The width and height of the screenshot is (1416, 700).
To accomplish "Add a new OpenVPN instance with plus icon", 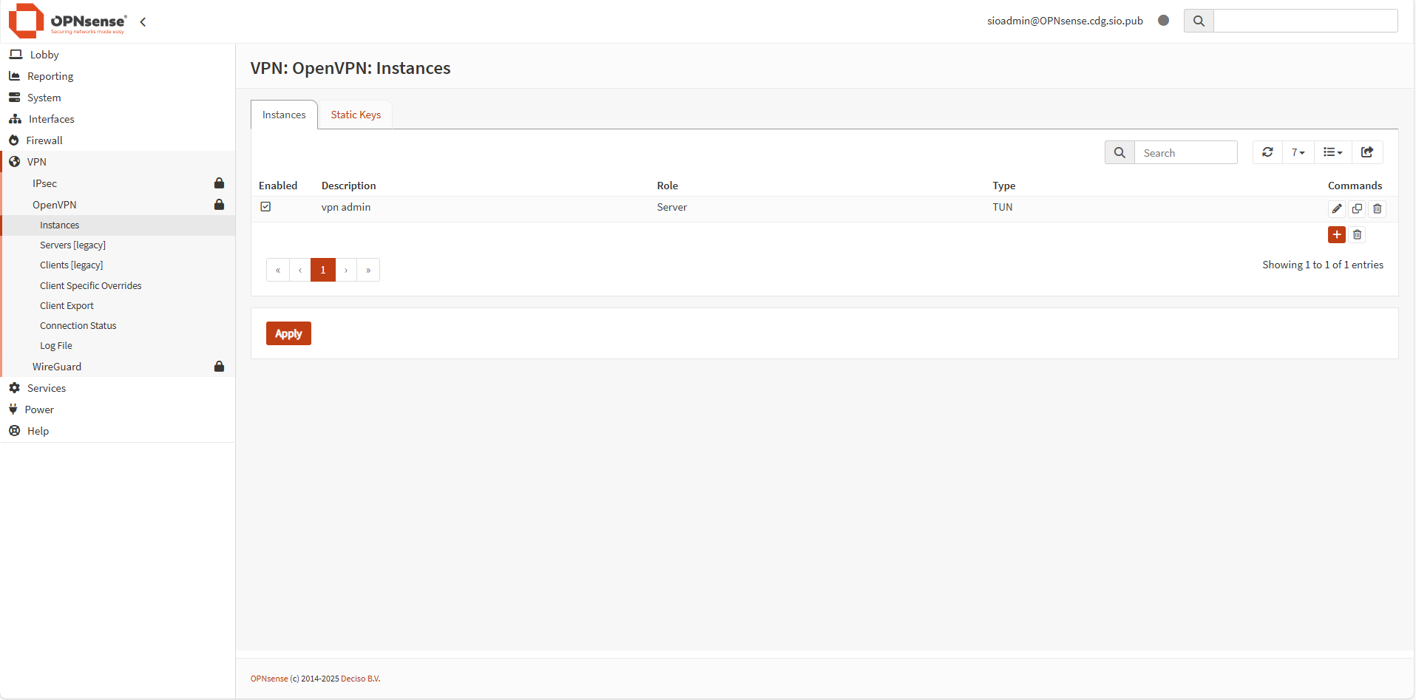I will 1337,234.
